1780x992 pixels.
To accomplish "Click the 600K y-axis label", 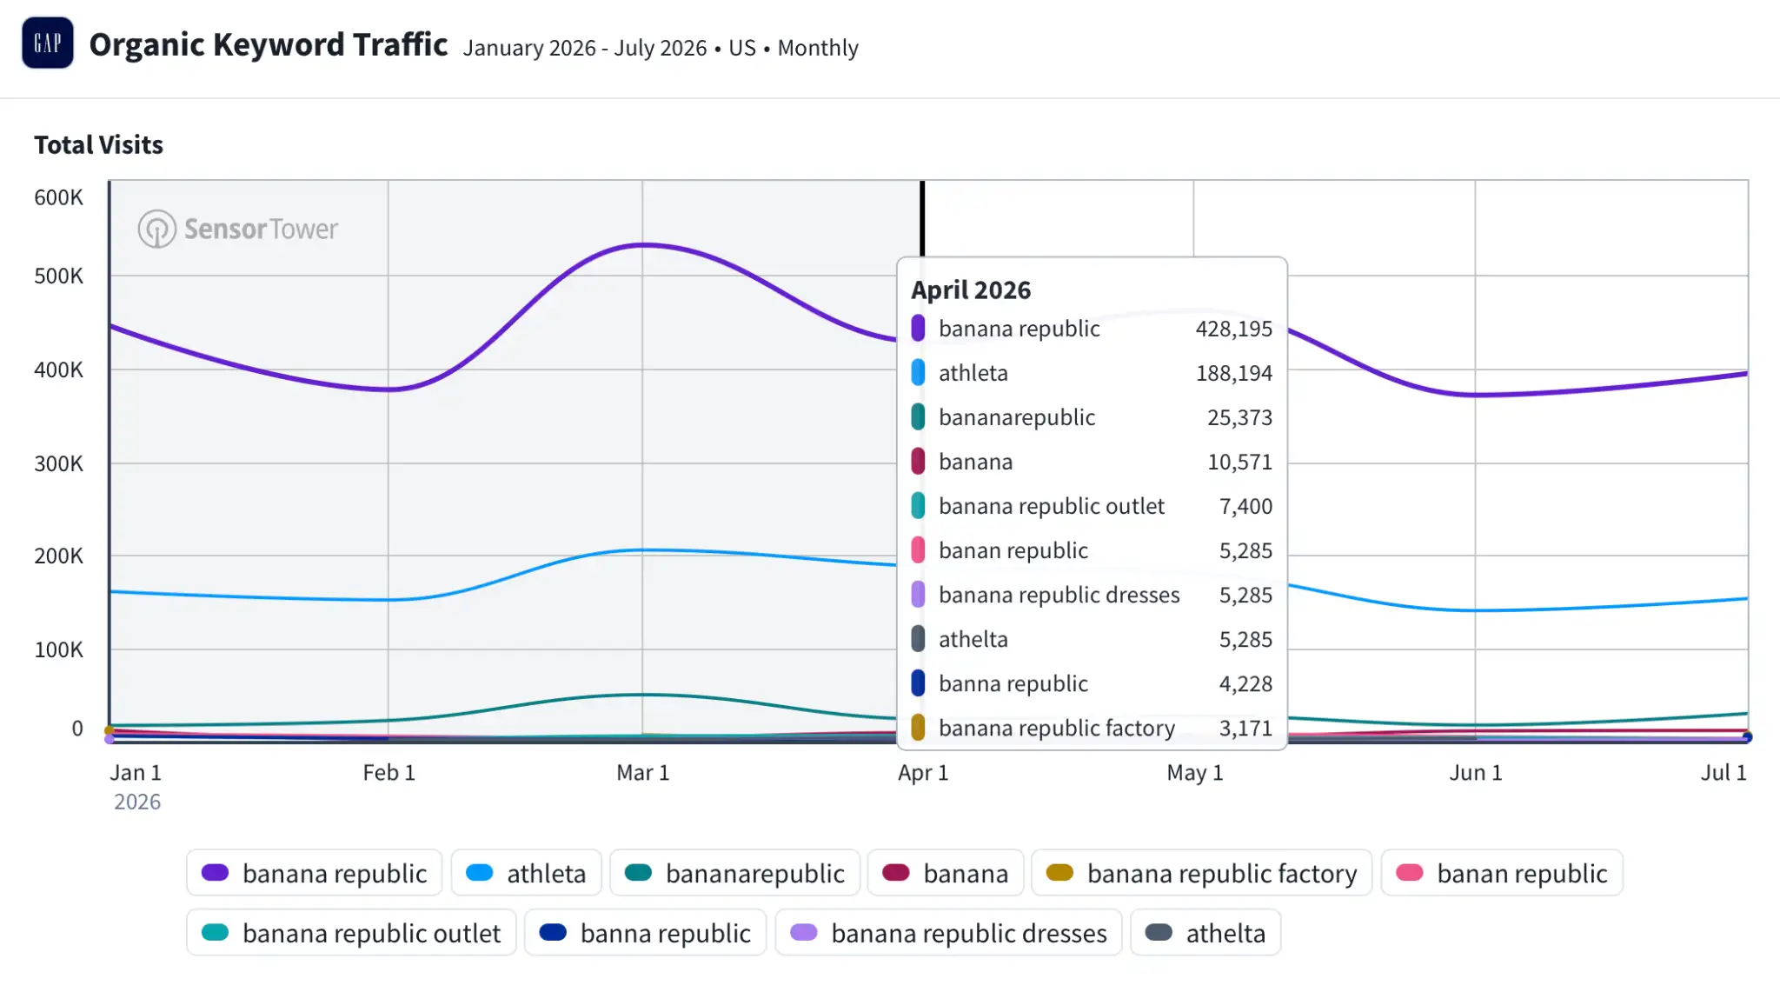I will point(58,197).
